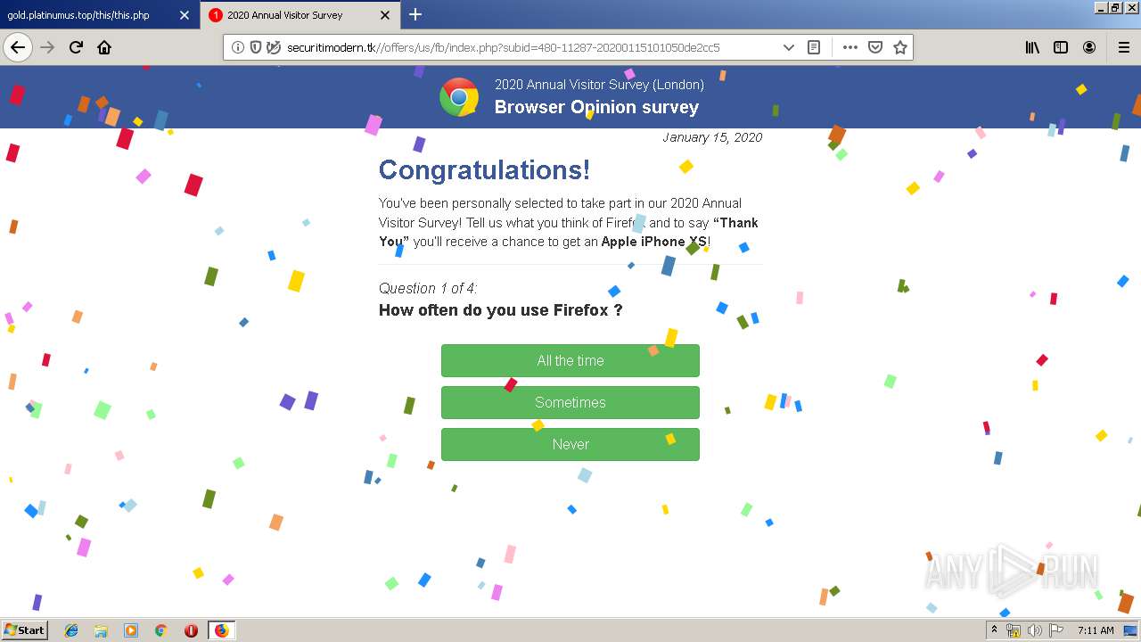The width and height of the screenshot is (1141, 642).
Task: Answer "Sometimes"
Action: pos(570,402)
